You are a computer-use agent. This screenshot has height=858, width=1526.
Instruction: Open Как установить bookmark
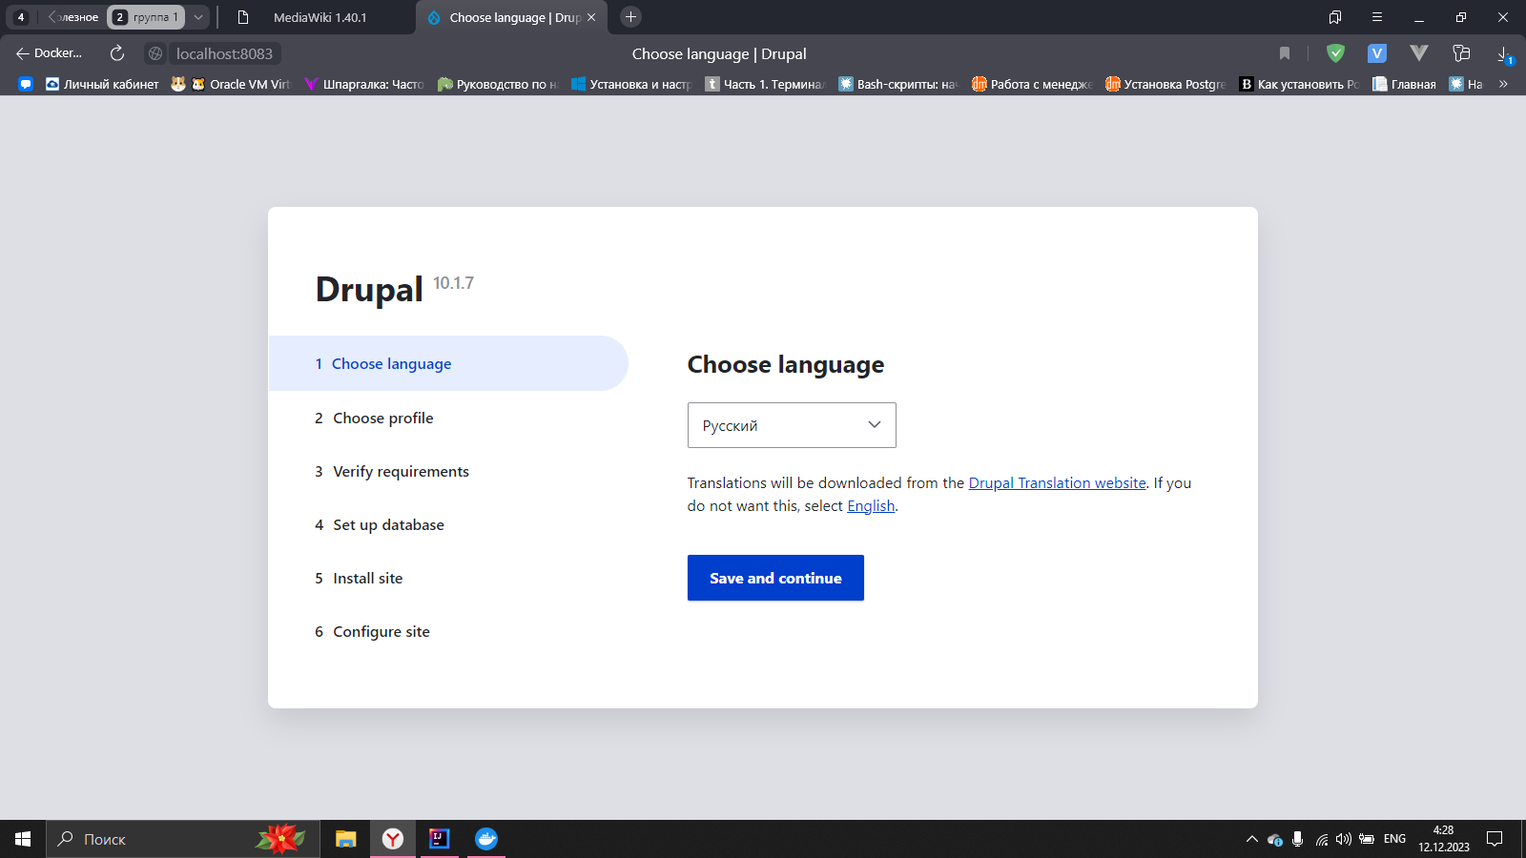coord(1299,84)
